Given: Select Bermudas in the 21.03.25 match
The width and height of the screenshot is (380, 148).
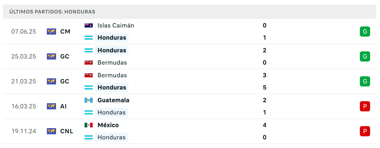Looking at the screenshot, I should (112, 75).
